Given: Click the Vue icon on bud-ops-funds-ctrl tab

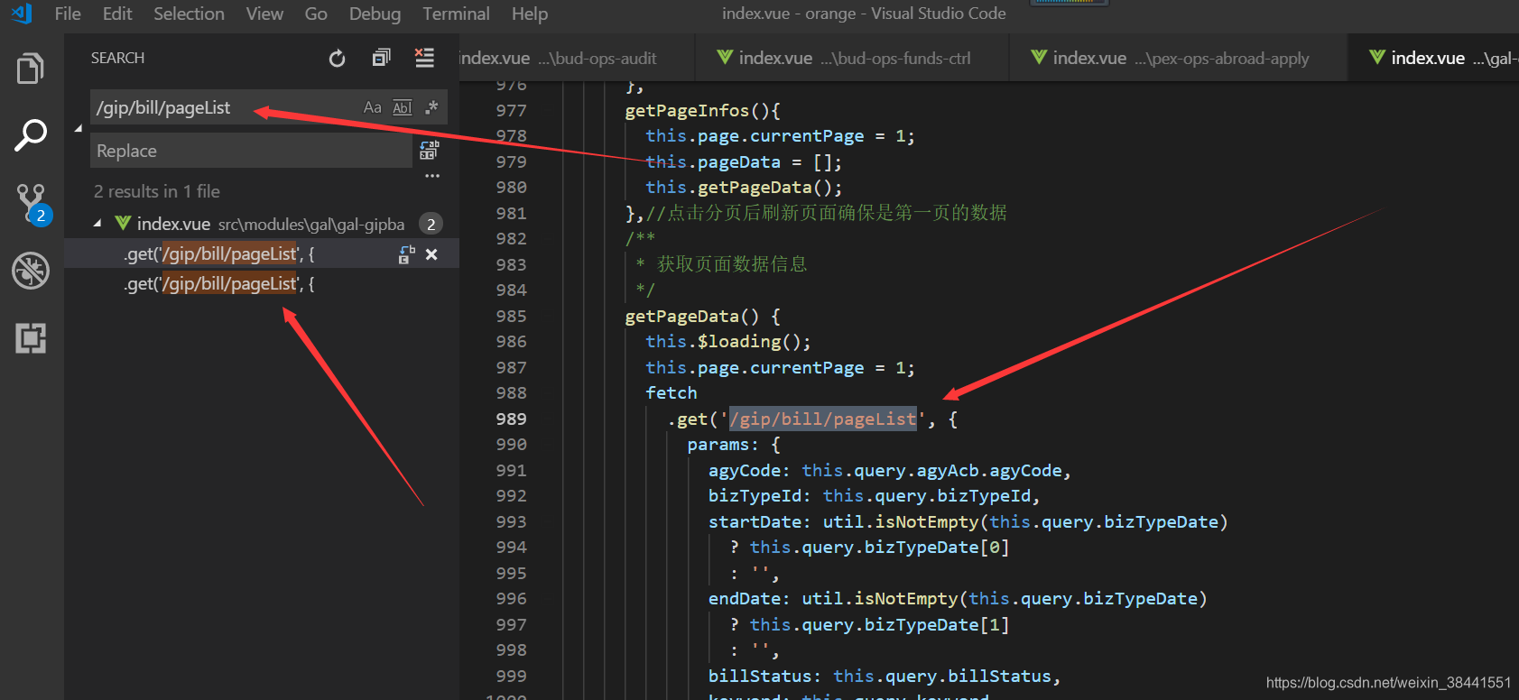Looking at the screenshot, I should coord(725,57).
